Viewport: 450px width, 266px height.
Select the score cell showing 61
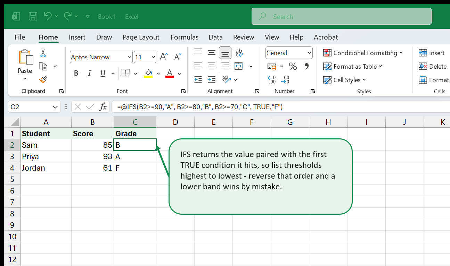tap(93, 168)
